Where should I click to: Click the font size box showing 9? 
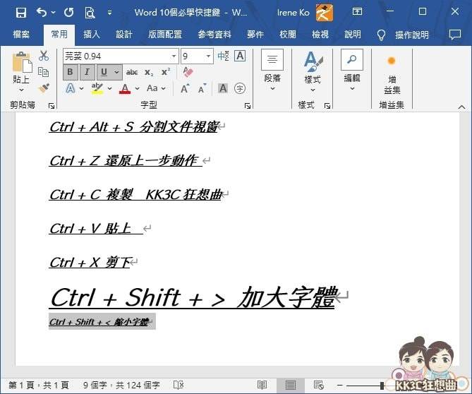(x=193, y=56)
